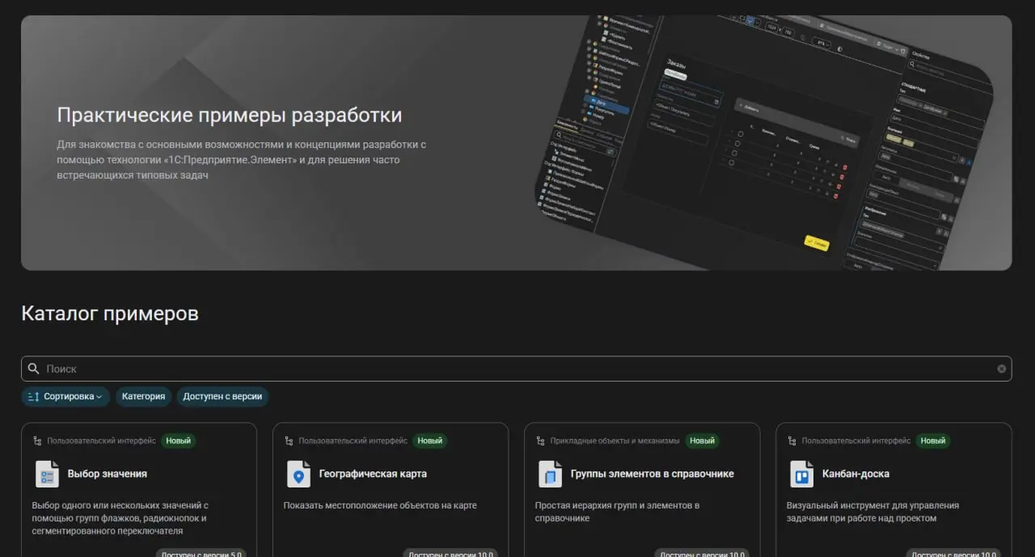The width and height of the screenshot is (1035, 557).
Task: Open the Выбор значения example
Action: (x=108, y=474)
